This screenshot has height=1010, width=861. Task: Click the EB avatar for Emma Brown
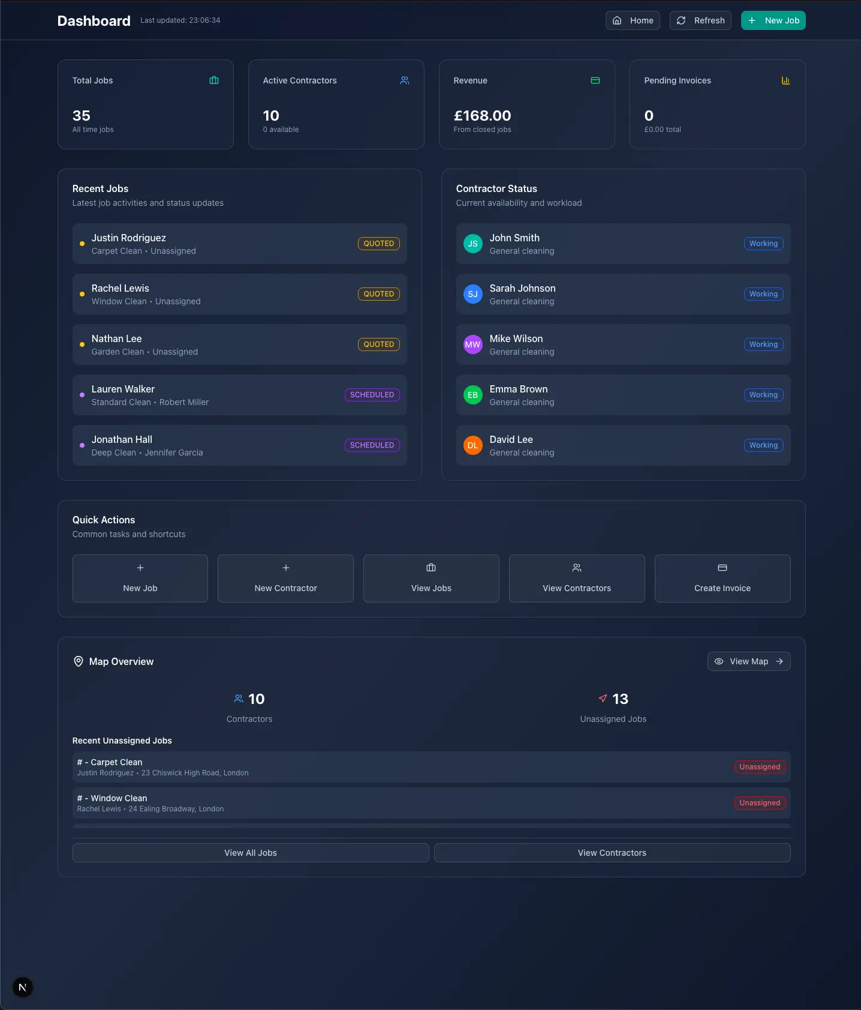coord(473,395)
